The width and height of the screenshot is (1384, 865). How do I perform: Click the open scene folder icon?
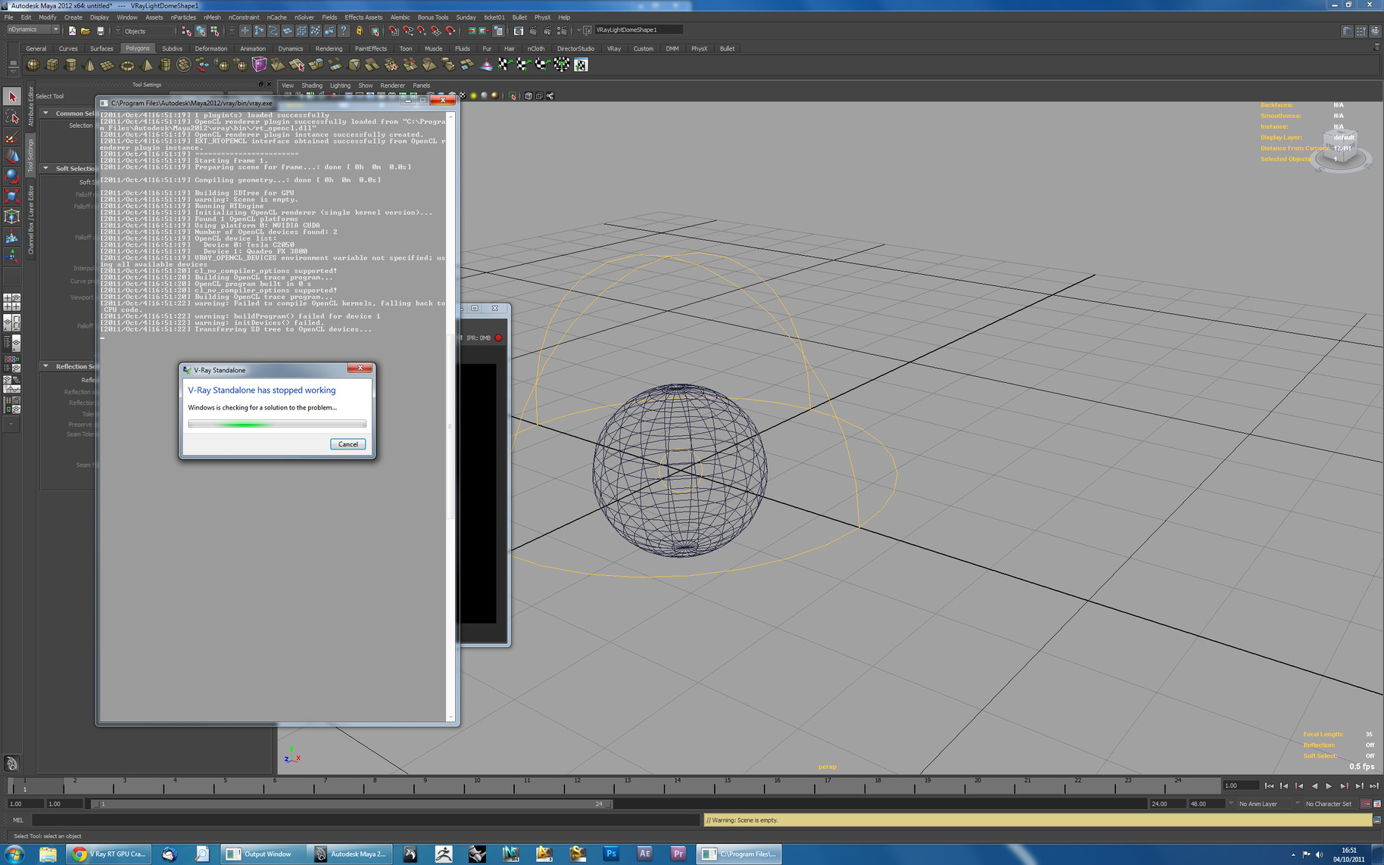click(x=86, y=31)
